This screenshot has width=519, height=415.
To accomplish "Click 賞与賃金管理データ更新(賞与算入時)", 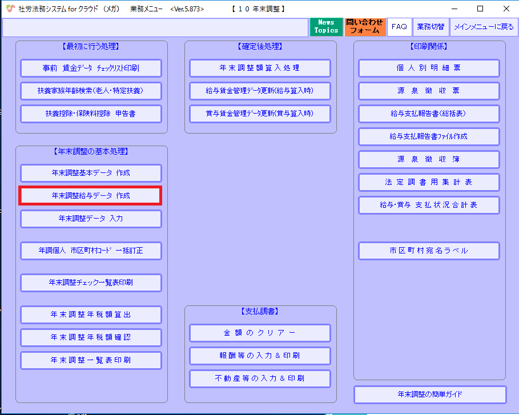I will pyautogui.click(x=260, y=114).
